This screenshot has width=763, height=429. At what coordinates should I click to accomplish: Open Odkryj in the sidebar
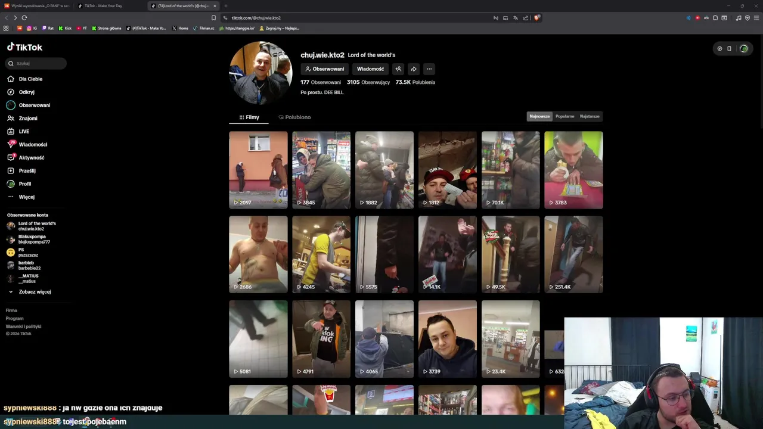click(x=21, y=92)
